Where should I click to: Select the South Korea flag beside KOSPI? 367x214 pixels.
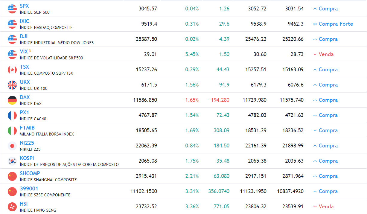pos(12,161)
